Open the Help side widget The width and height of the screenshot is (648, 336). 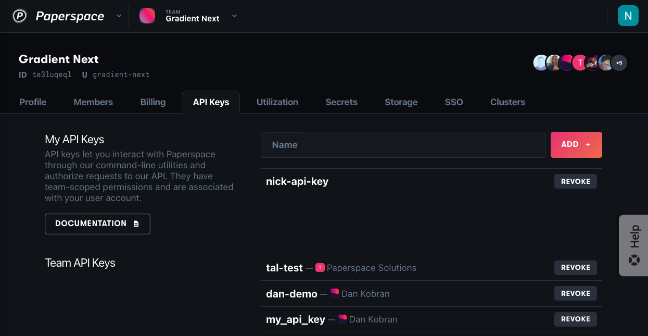tap(633, 245)
